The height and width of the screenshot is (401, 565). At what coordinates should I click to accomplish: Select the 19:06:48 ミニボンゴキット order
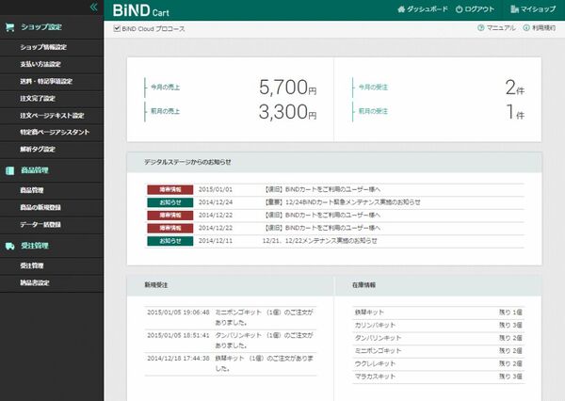231,317
